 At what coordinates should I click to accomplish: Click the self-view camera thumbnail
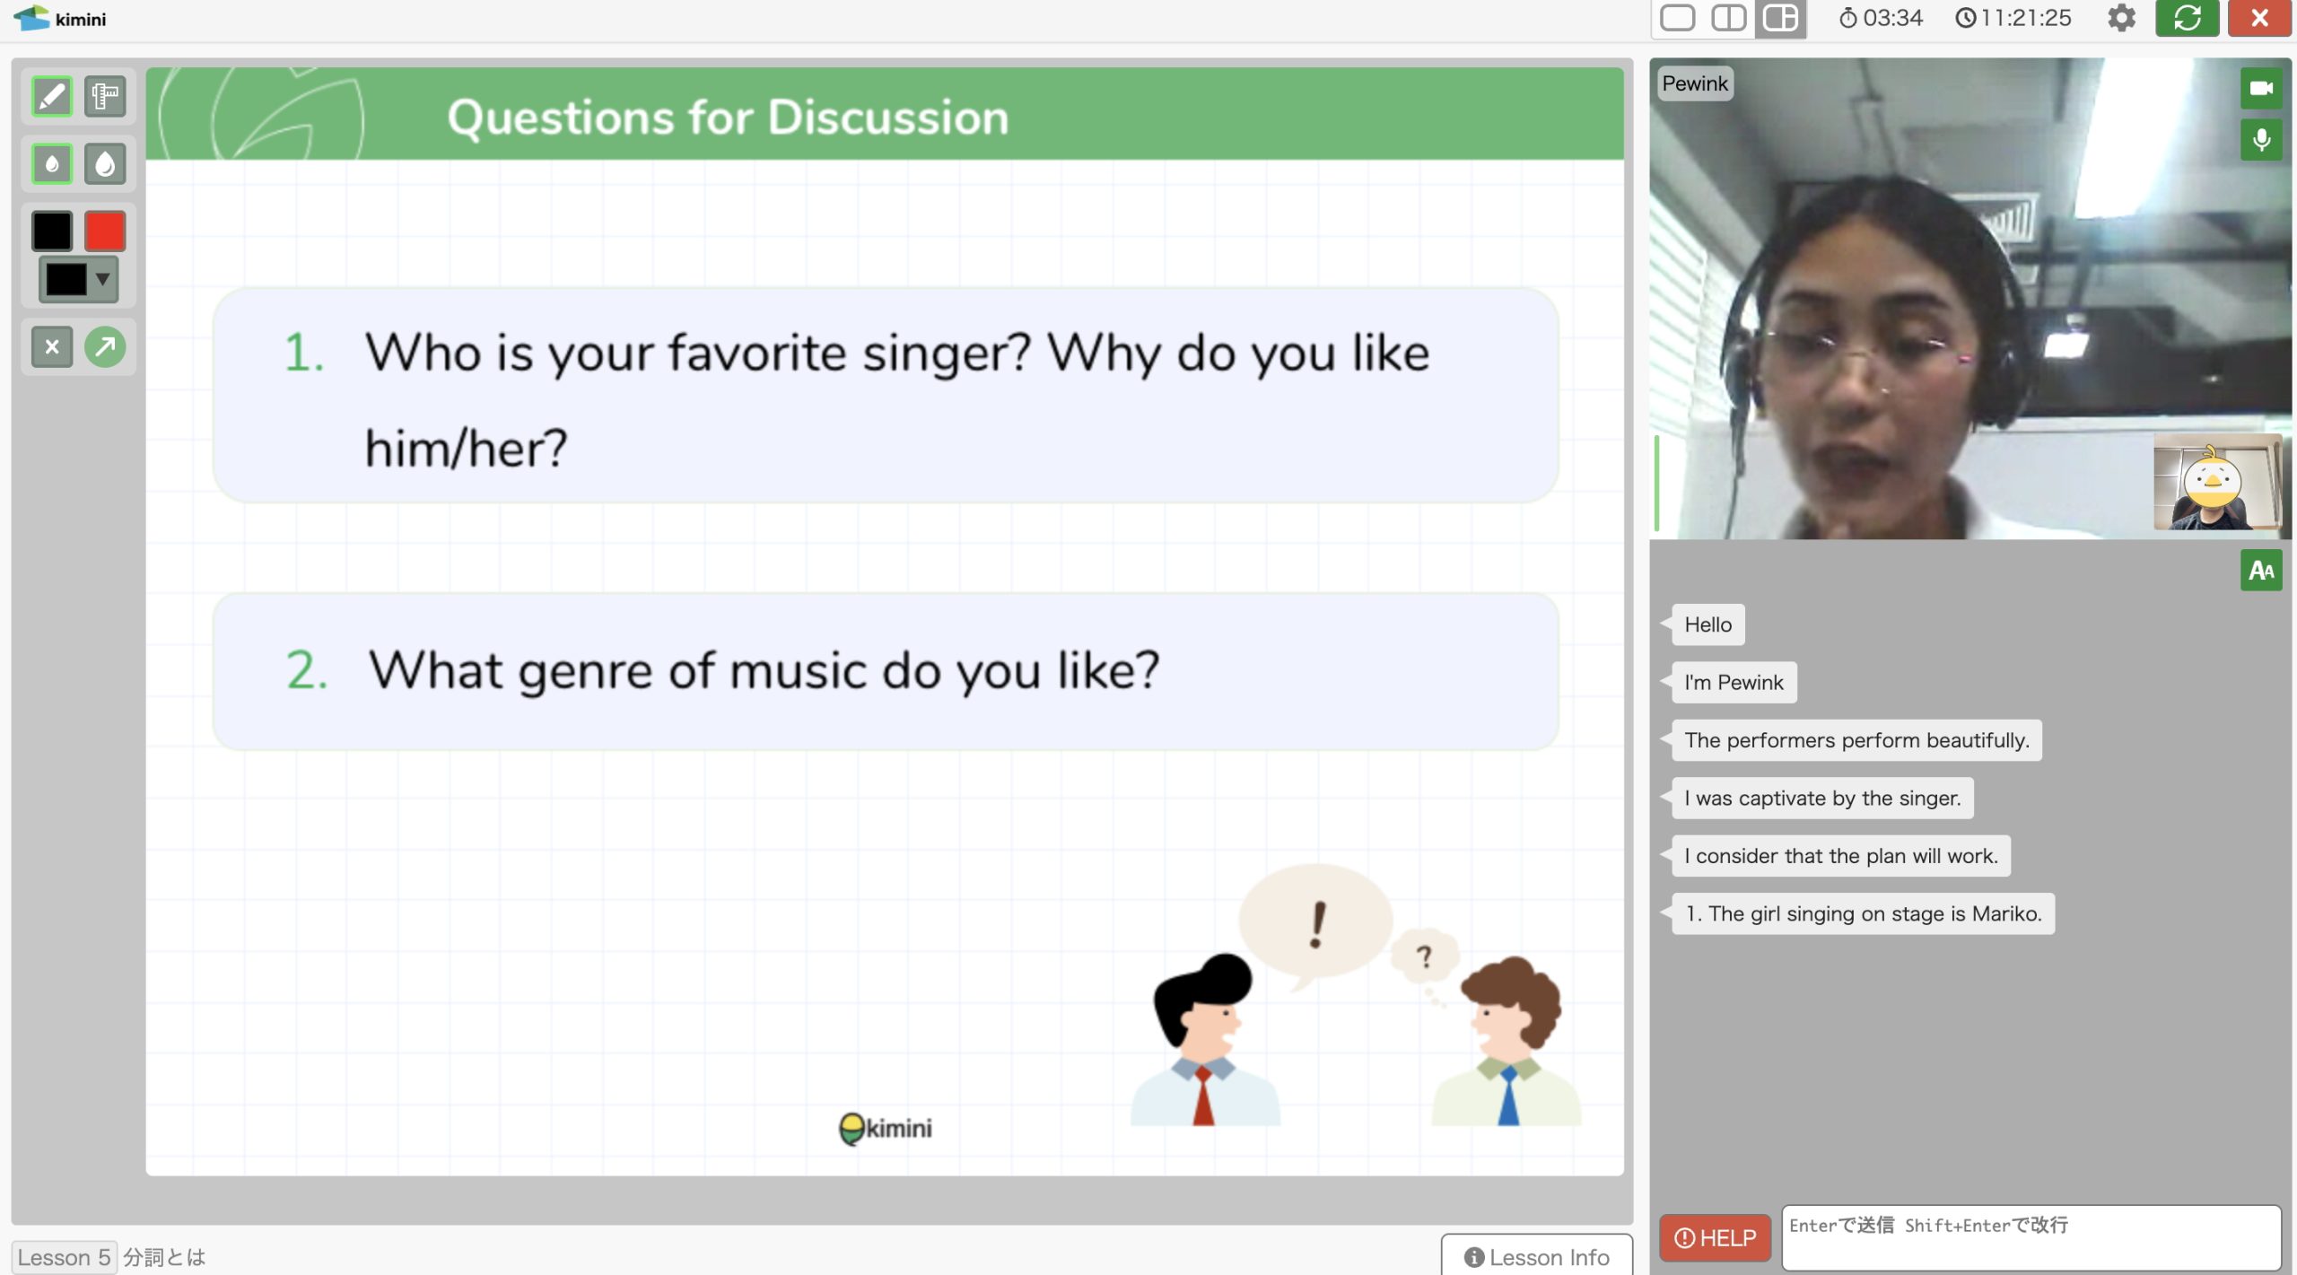pos(2217,482)
